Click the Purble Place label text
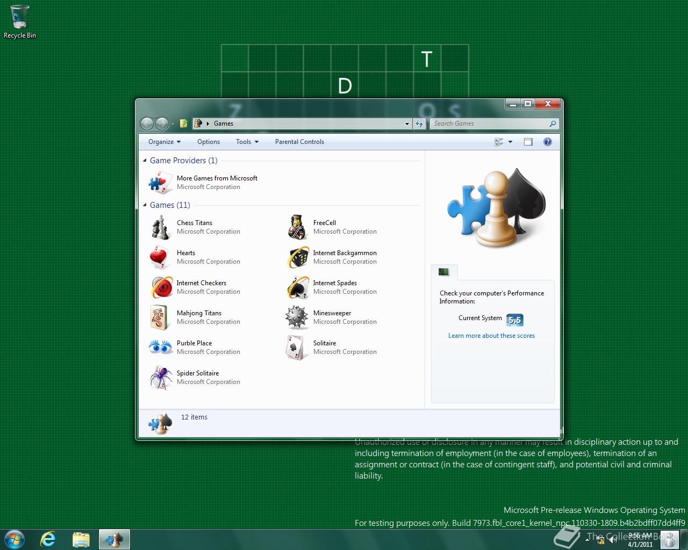This screenshot has width=688, height=550. (x=194, y=343)
